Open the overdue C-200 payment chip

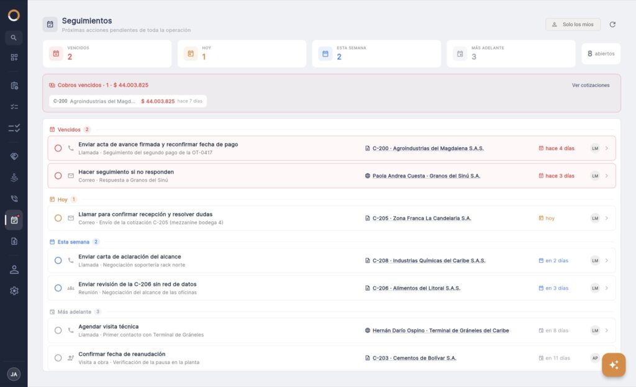(128, 101)
